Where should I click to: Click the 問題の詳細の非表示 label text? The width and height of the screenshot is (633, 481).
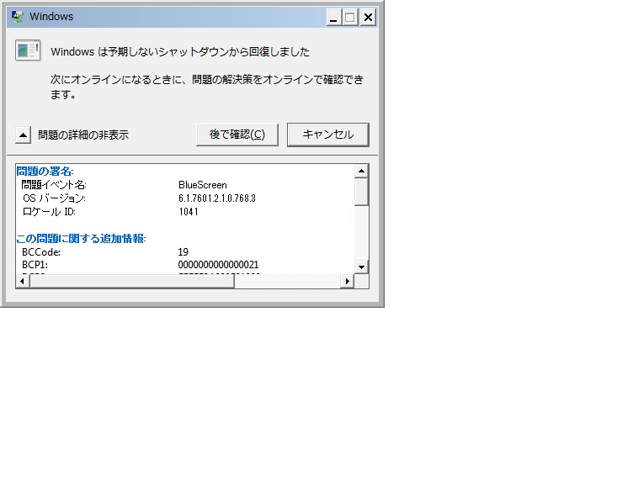pyautogui.click(x=83, y=135)
